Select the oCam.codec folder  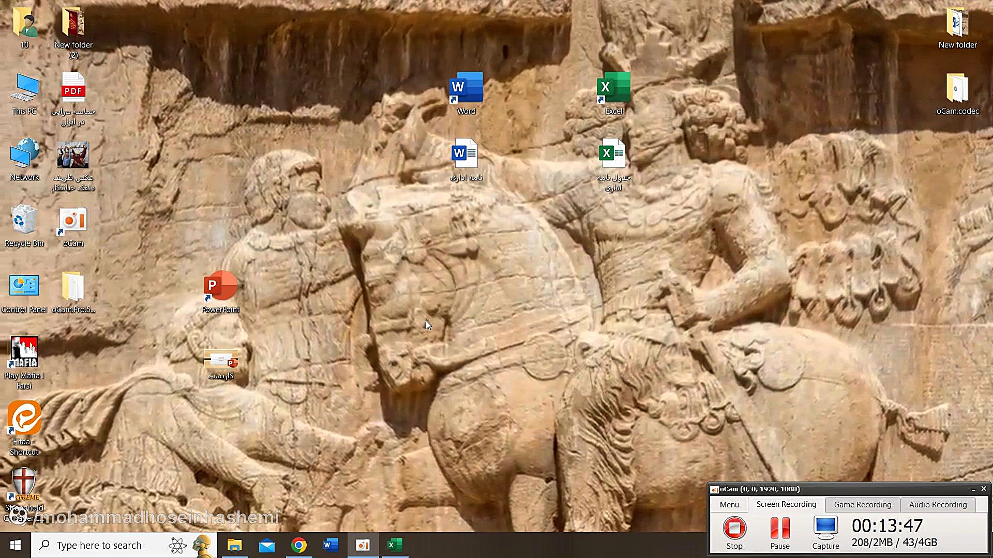point(957,93)
